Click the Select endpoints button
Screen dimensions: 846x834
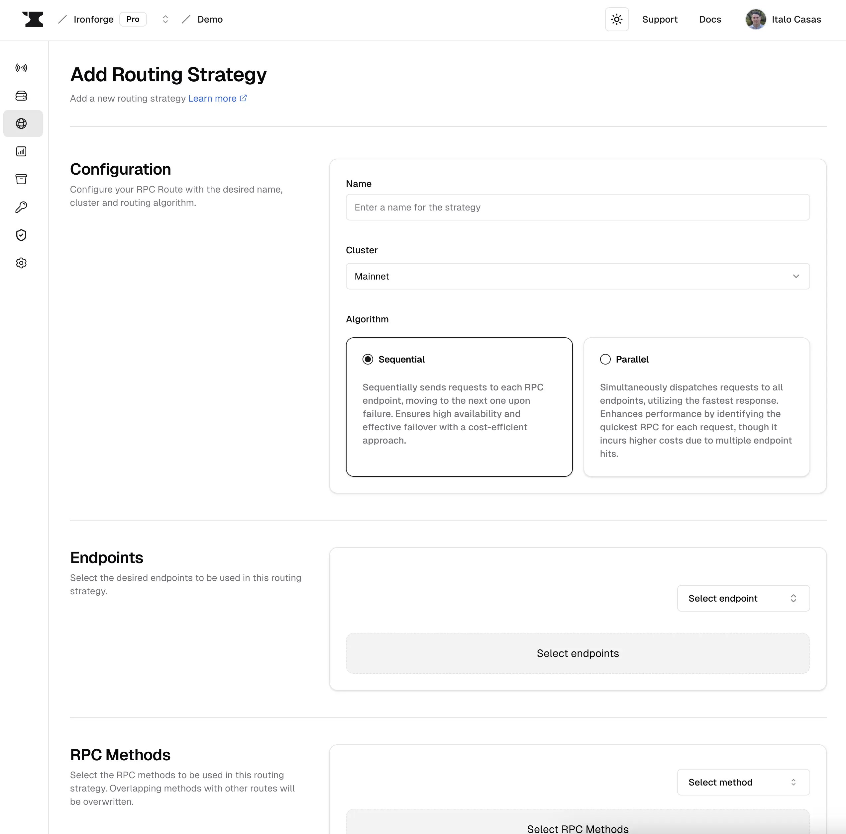(x=578, y=653)
